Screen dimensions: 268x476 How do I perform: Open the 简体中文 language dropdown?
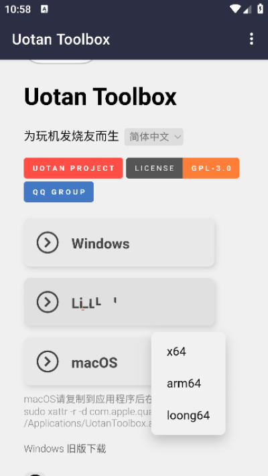[153, 137]
